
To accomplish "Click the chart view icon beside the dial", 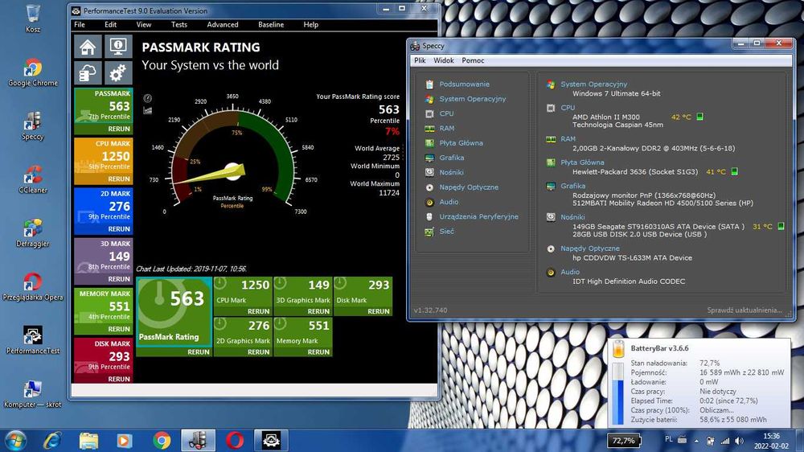I will point(148,110).
